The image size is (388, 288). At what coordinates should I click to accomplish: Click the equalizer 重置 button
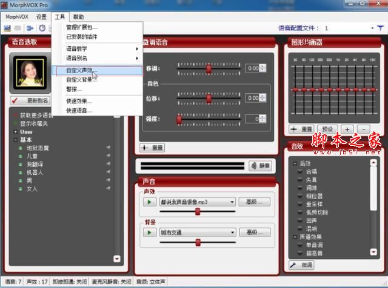point(301,129)
